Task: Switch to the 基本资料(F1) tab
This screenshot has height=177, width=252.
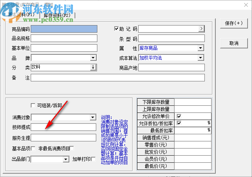Action: (21, 15)
